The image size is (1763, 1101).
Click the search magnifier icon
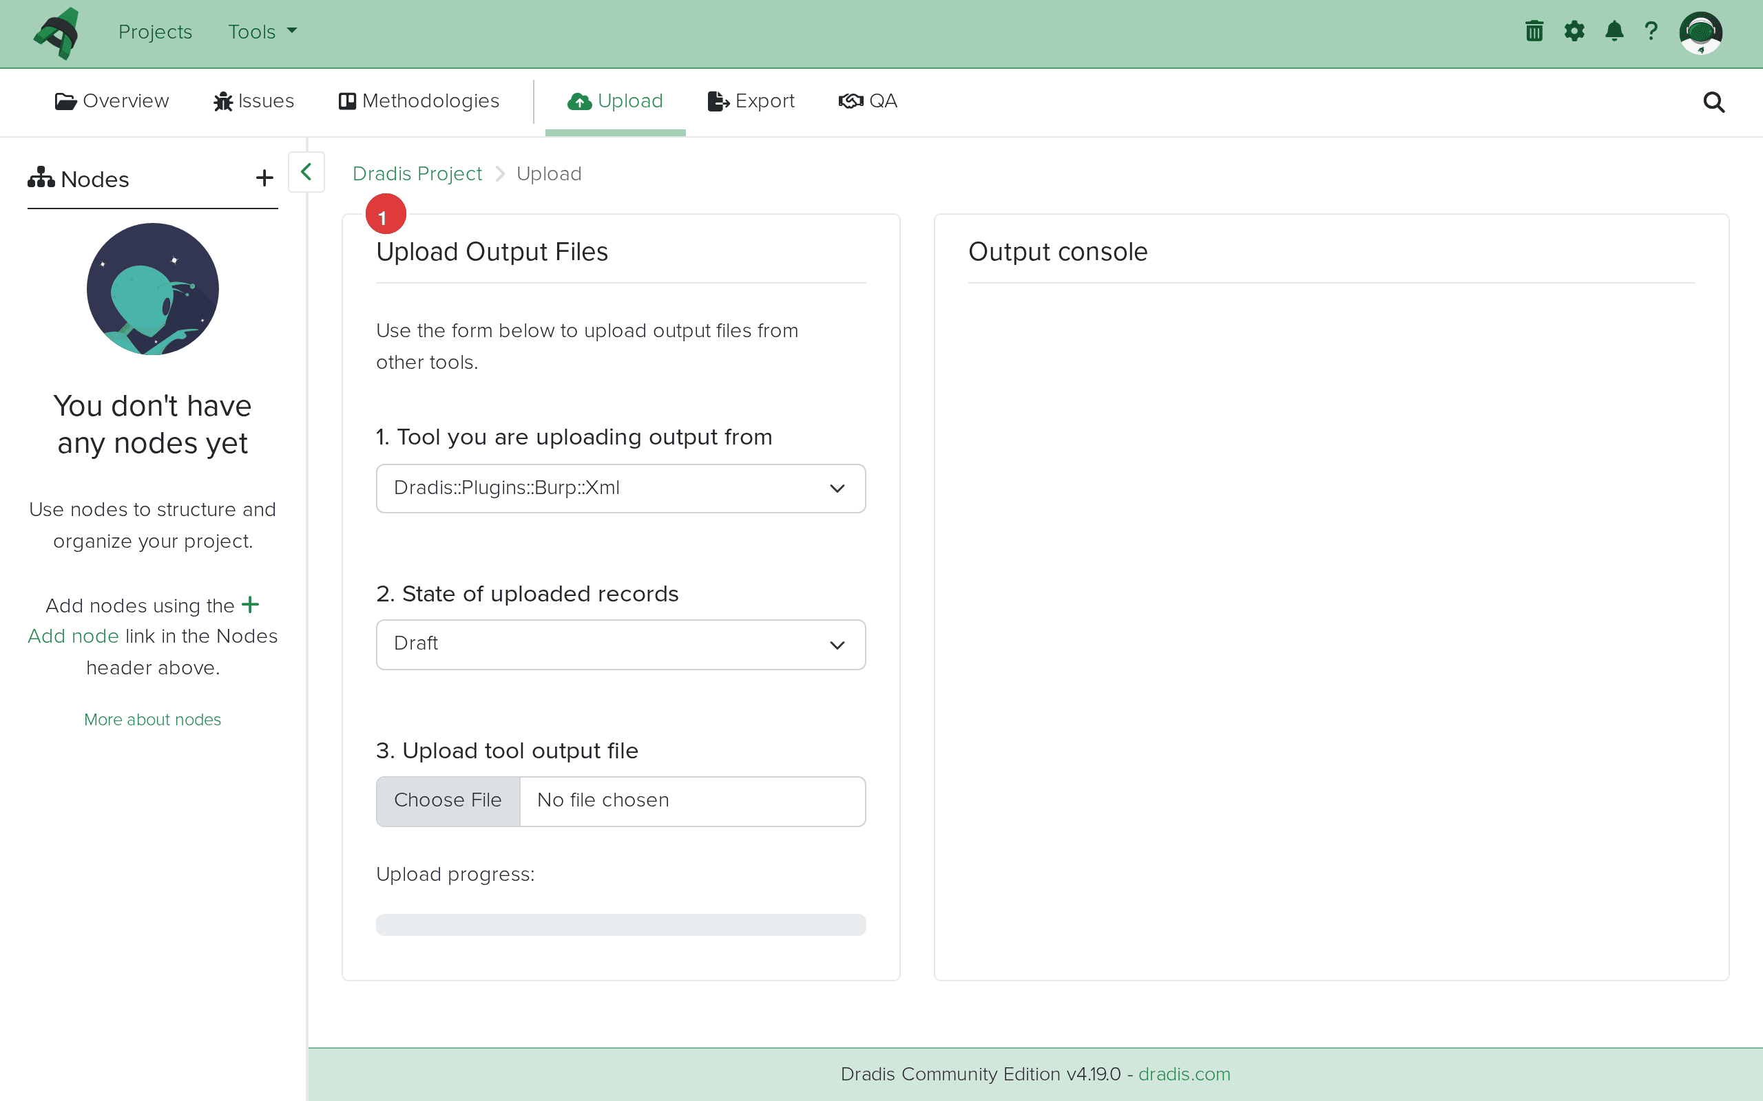click(x=1713, y=102)
